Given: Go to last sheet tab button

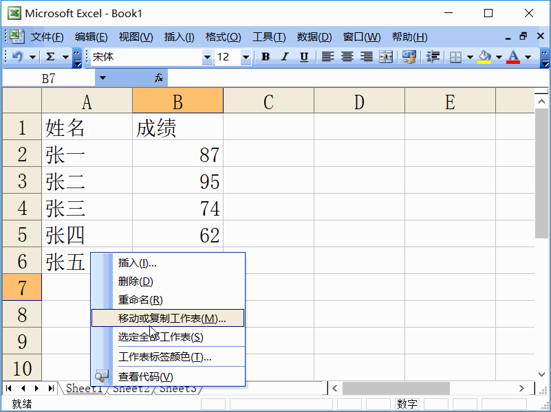Looking at the screenshot, I should (51, 388).
